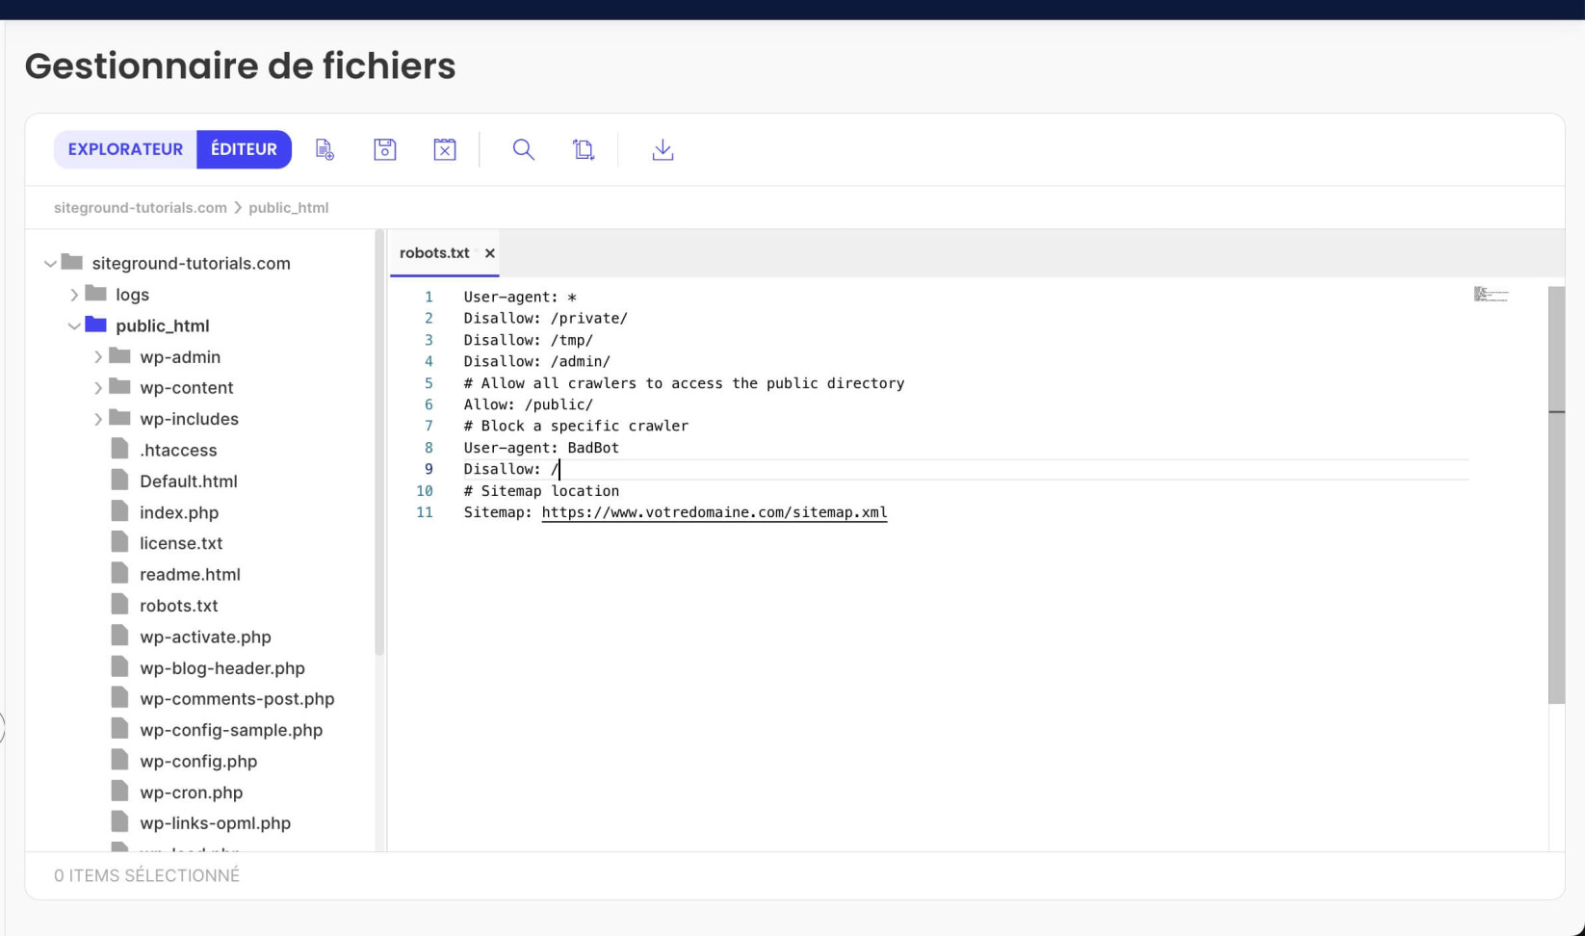Click the .htaccess file icon
The image size is (1585, 936).
tap(119, 449)
